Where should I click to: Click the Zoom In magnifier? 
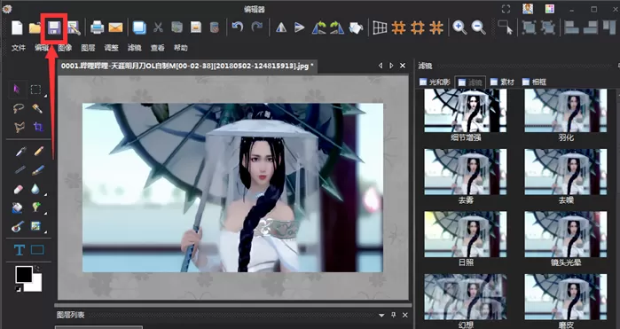click(459, 27)
